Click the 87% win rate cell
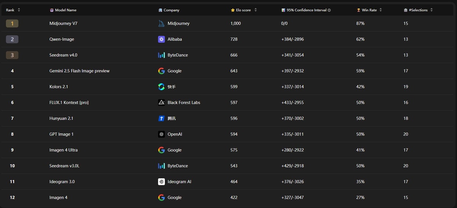 [x=360, y=24]
